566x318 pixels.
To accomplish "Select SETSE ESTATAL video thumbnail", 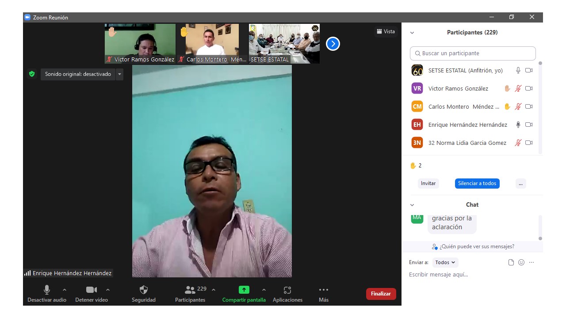I will (284, 44).
